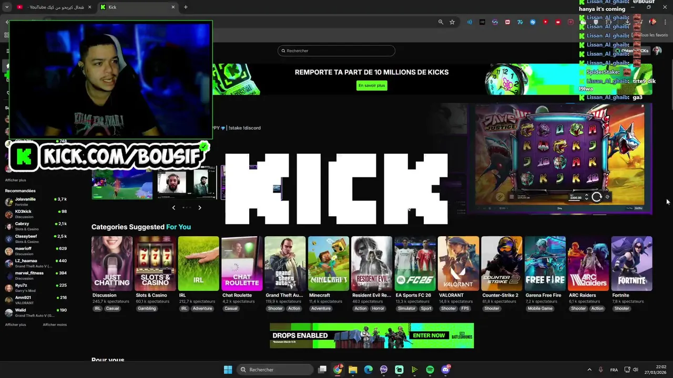Click the Simulator tag
The height and width of the screenshot is (378, 673).
pyautogui.click(x=407, y=308)
